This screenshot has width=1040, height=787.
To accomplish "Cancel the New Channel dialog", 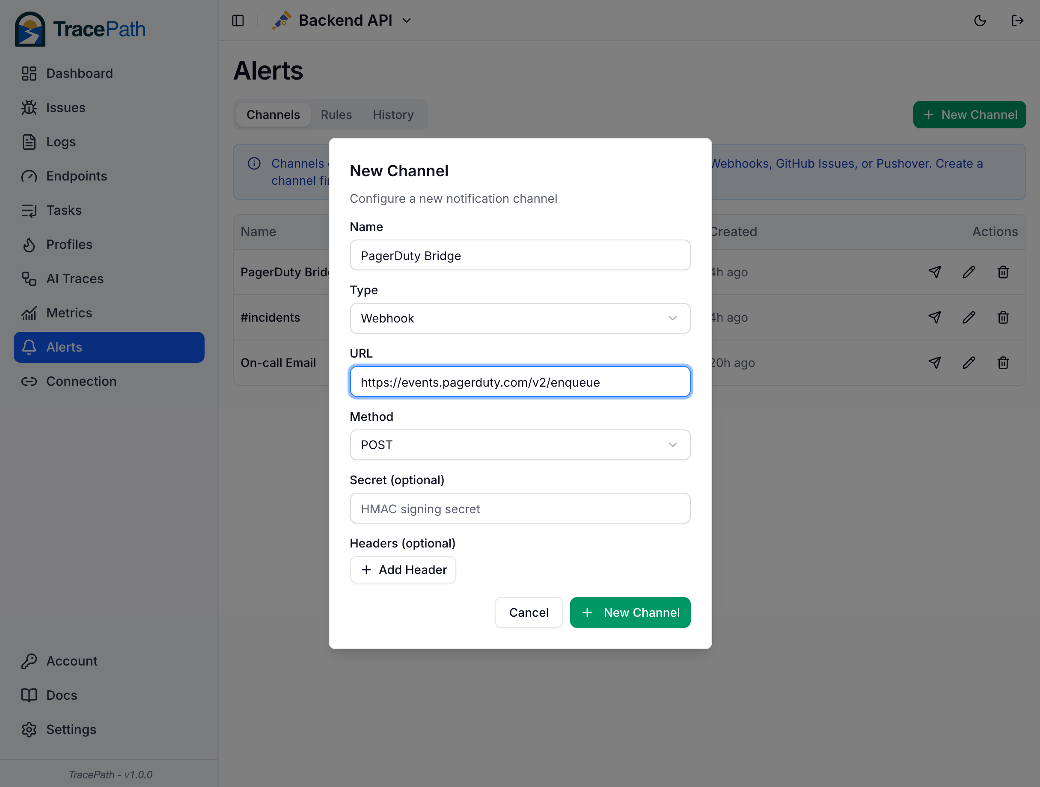I will [x=529, y=612].
